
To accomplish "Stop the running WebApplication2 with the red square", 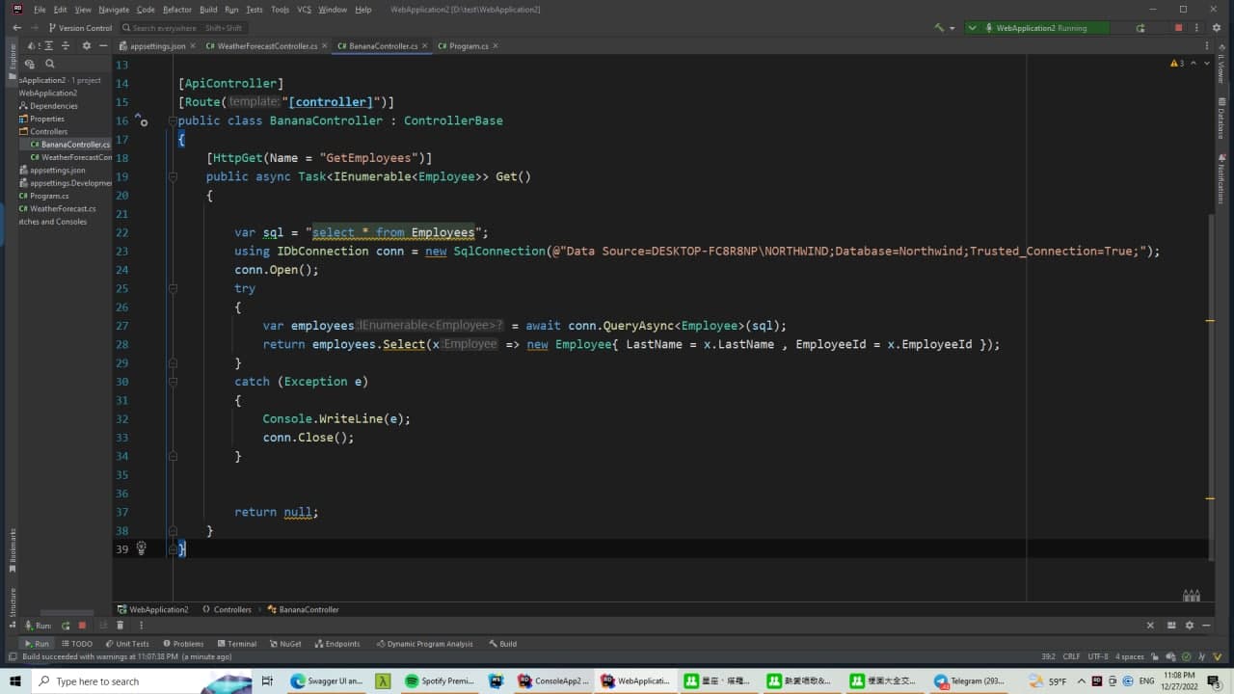I will [x=1178, y=28].
